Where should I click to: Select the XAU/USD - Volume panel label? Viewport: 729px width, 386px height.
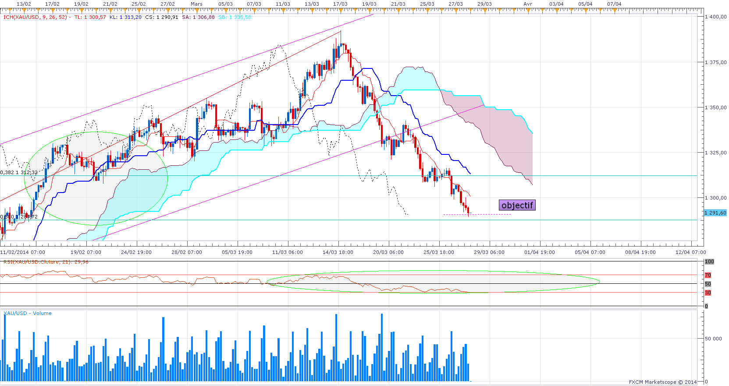pyautogui.click(x=28, y=313)
